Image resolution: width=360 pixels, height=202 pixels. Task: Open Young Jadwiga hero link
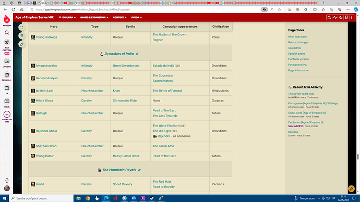pos(46,37)
